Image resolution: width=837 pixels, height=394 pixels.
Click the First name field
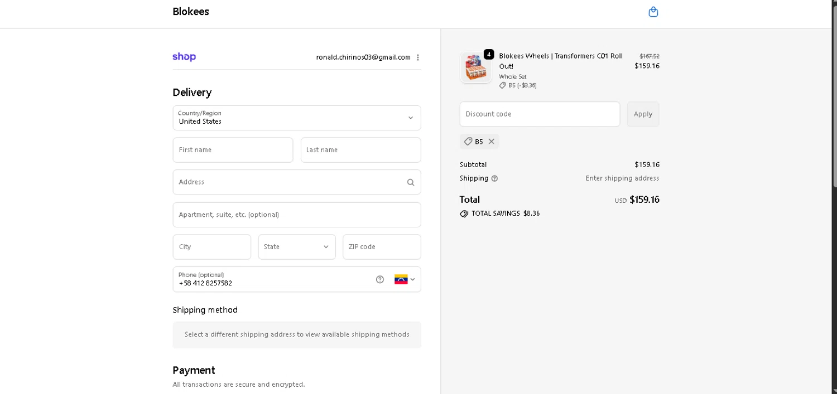(233, 150)
